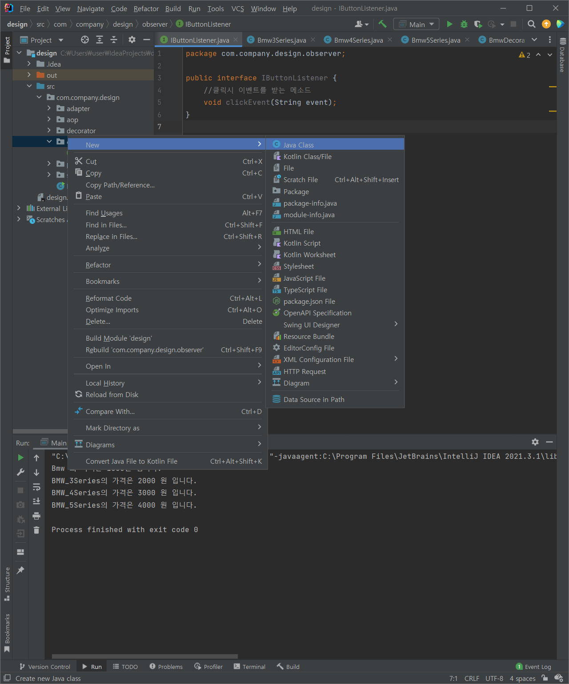Expand the out folder
569x684 pixels.
pos(29,75)
